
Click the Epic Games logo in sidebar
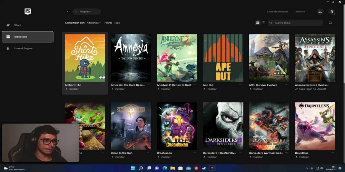click(28, 11)
